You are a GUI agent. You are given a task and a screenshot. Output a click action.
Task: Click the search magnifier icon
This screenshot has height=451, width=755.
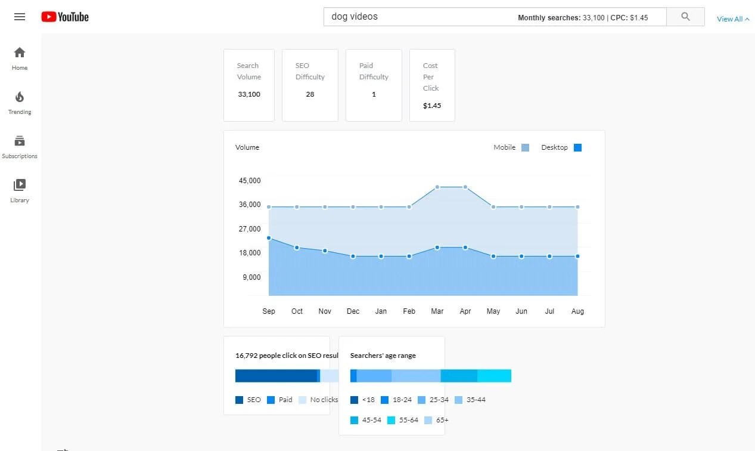pyautogui.click(x=685, y=17)
